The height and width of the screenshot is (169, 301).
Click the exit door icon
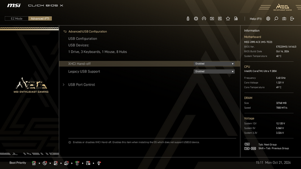pyautogui.click(x=292, y=18)
